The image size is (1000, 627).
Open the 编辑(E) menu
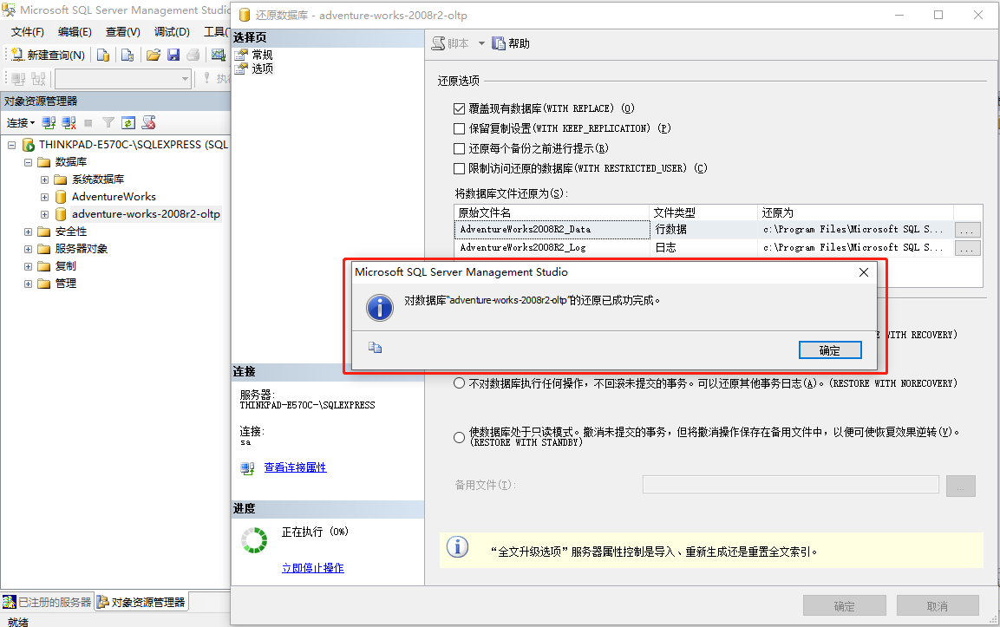pos(75,32)
